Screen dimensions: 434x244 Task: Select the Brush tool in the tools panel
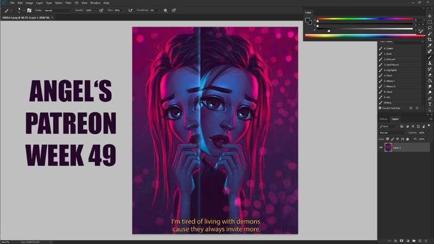point(430,57)
